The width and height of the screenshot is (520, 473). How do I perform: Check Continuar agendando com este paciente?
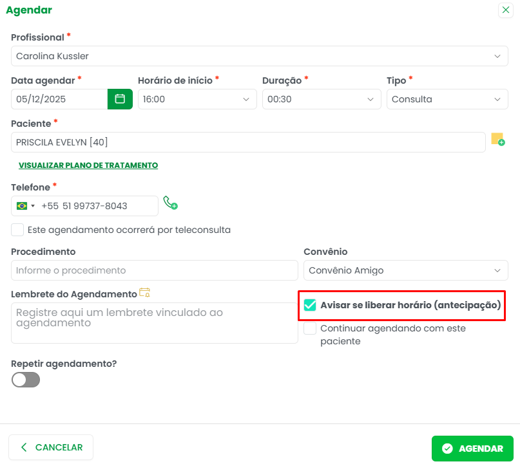click(x=310, y=328)
